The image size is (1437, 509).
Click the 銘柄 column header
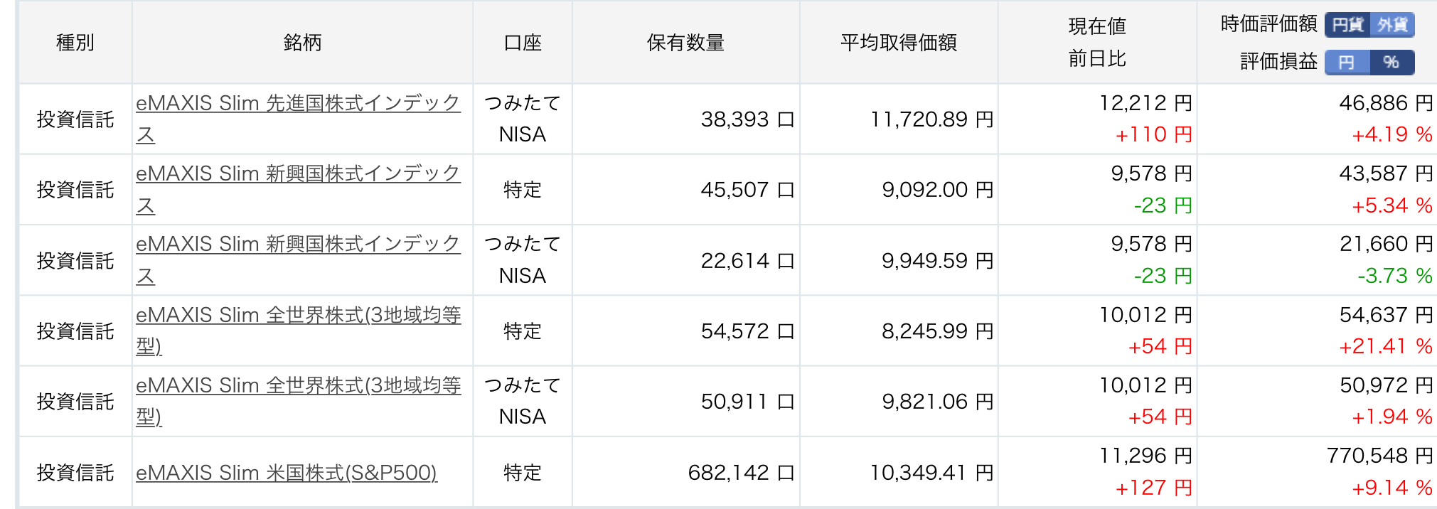click(303, 43)
